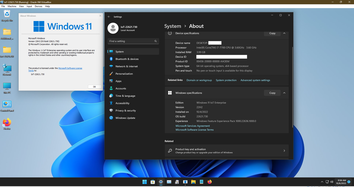This screenshot has width=354, height=187.
Task: Open the Recycle Bin desktop icon
Action: 7,16
